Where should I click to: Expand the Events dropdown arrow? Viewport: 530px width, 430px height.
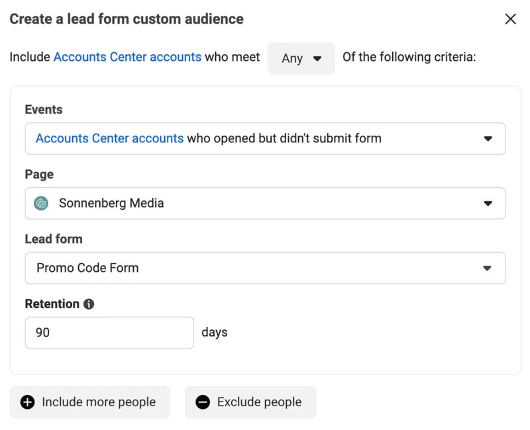point(488,138)
